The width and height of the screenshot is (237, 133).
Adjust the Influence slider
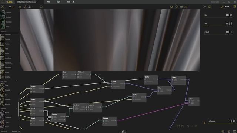(x=222, y=122)
